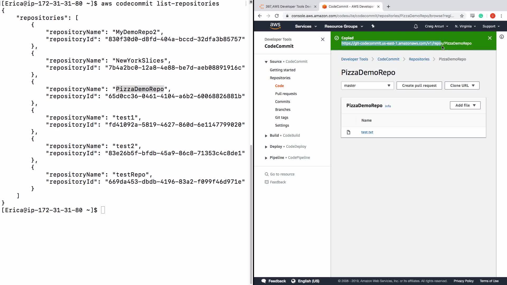Click the AWS logo home icon
The height and width of the screenshot is (285, 507).
click(275, 26)
